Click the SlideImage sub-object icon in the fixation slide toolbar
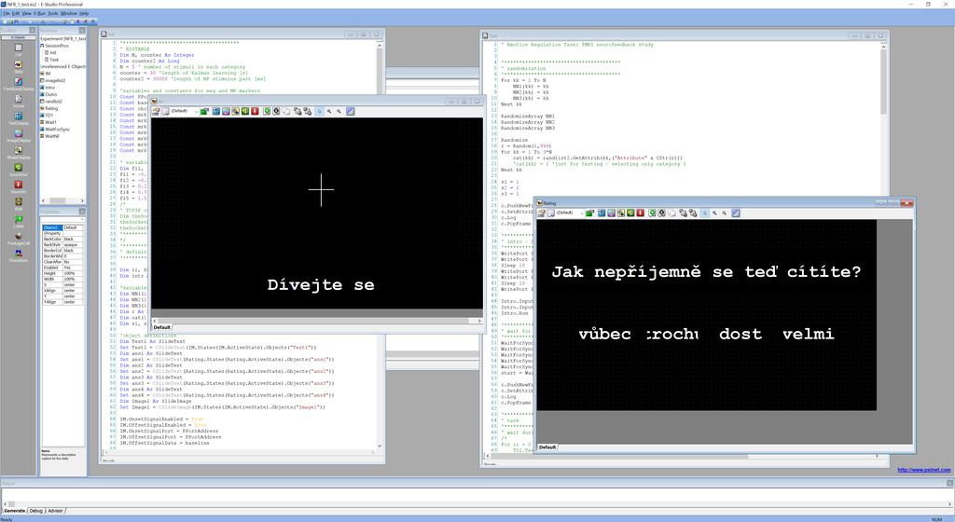The image size is (955, 522). (x=226, y=111)
